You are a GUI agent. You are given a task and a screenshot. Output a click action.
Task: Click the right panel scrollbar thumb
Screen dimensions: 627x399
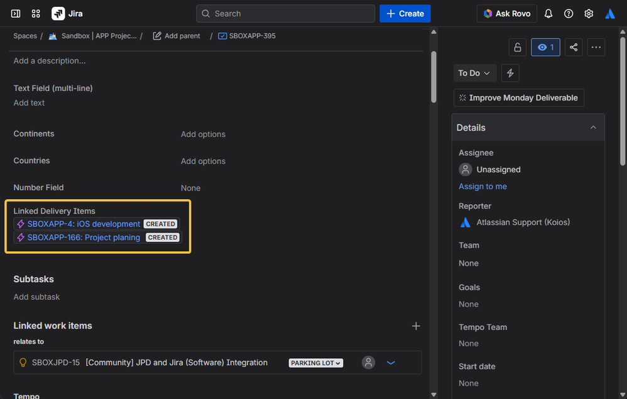[622, 101]
